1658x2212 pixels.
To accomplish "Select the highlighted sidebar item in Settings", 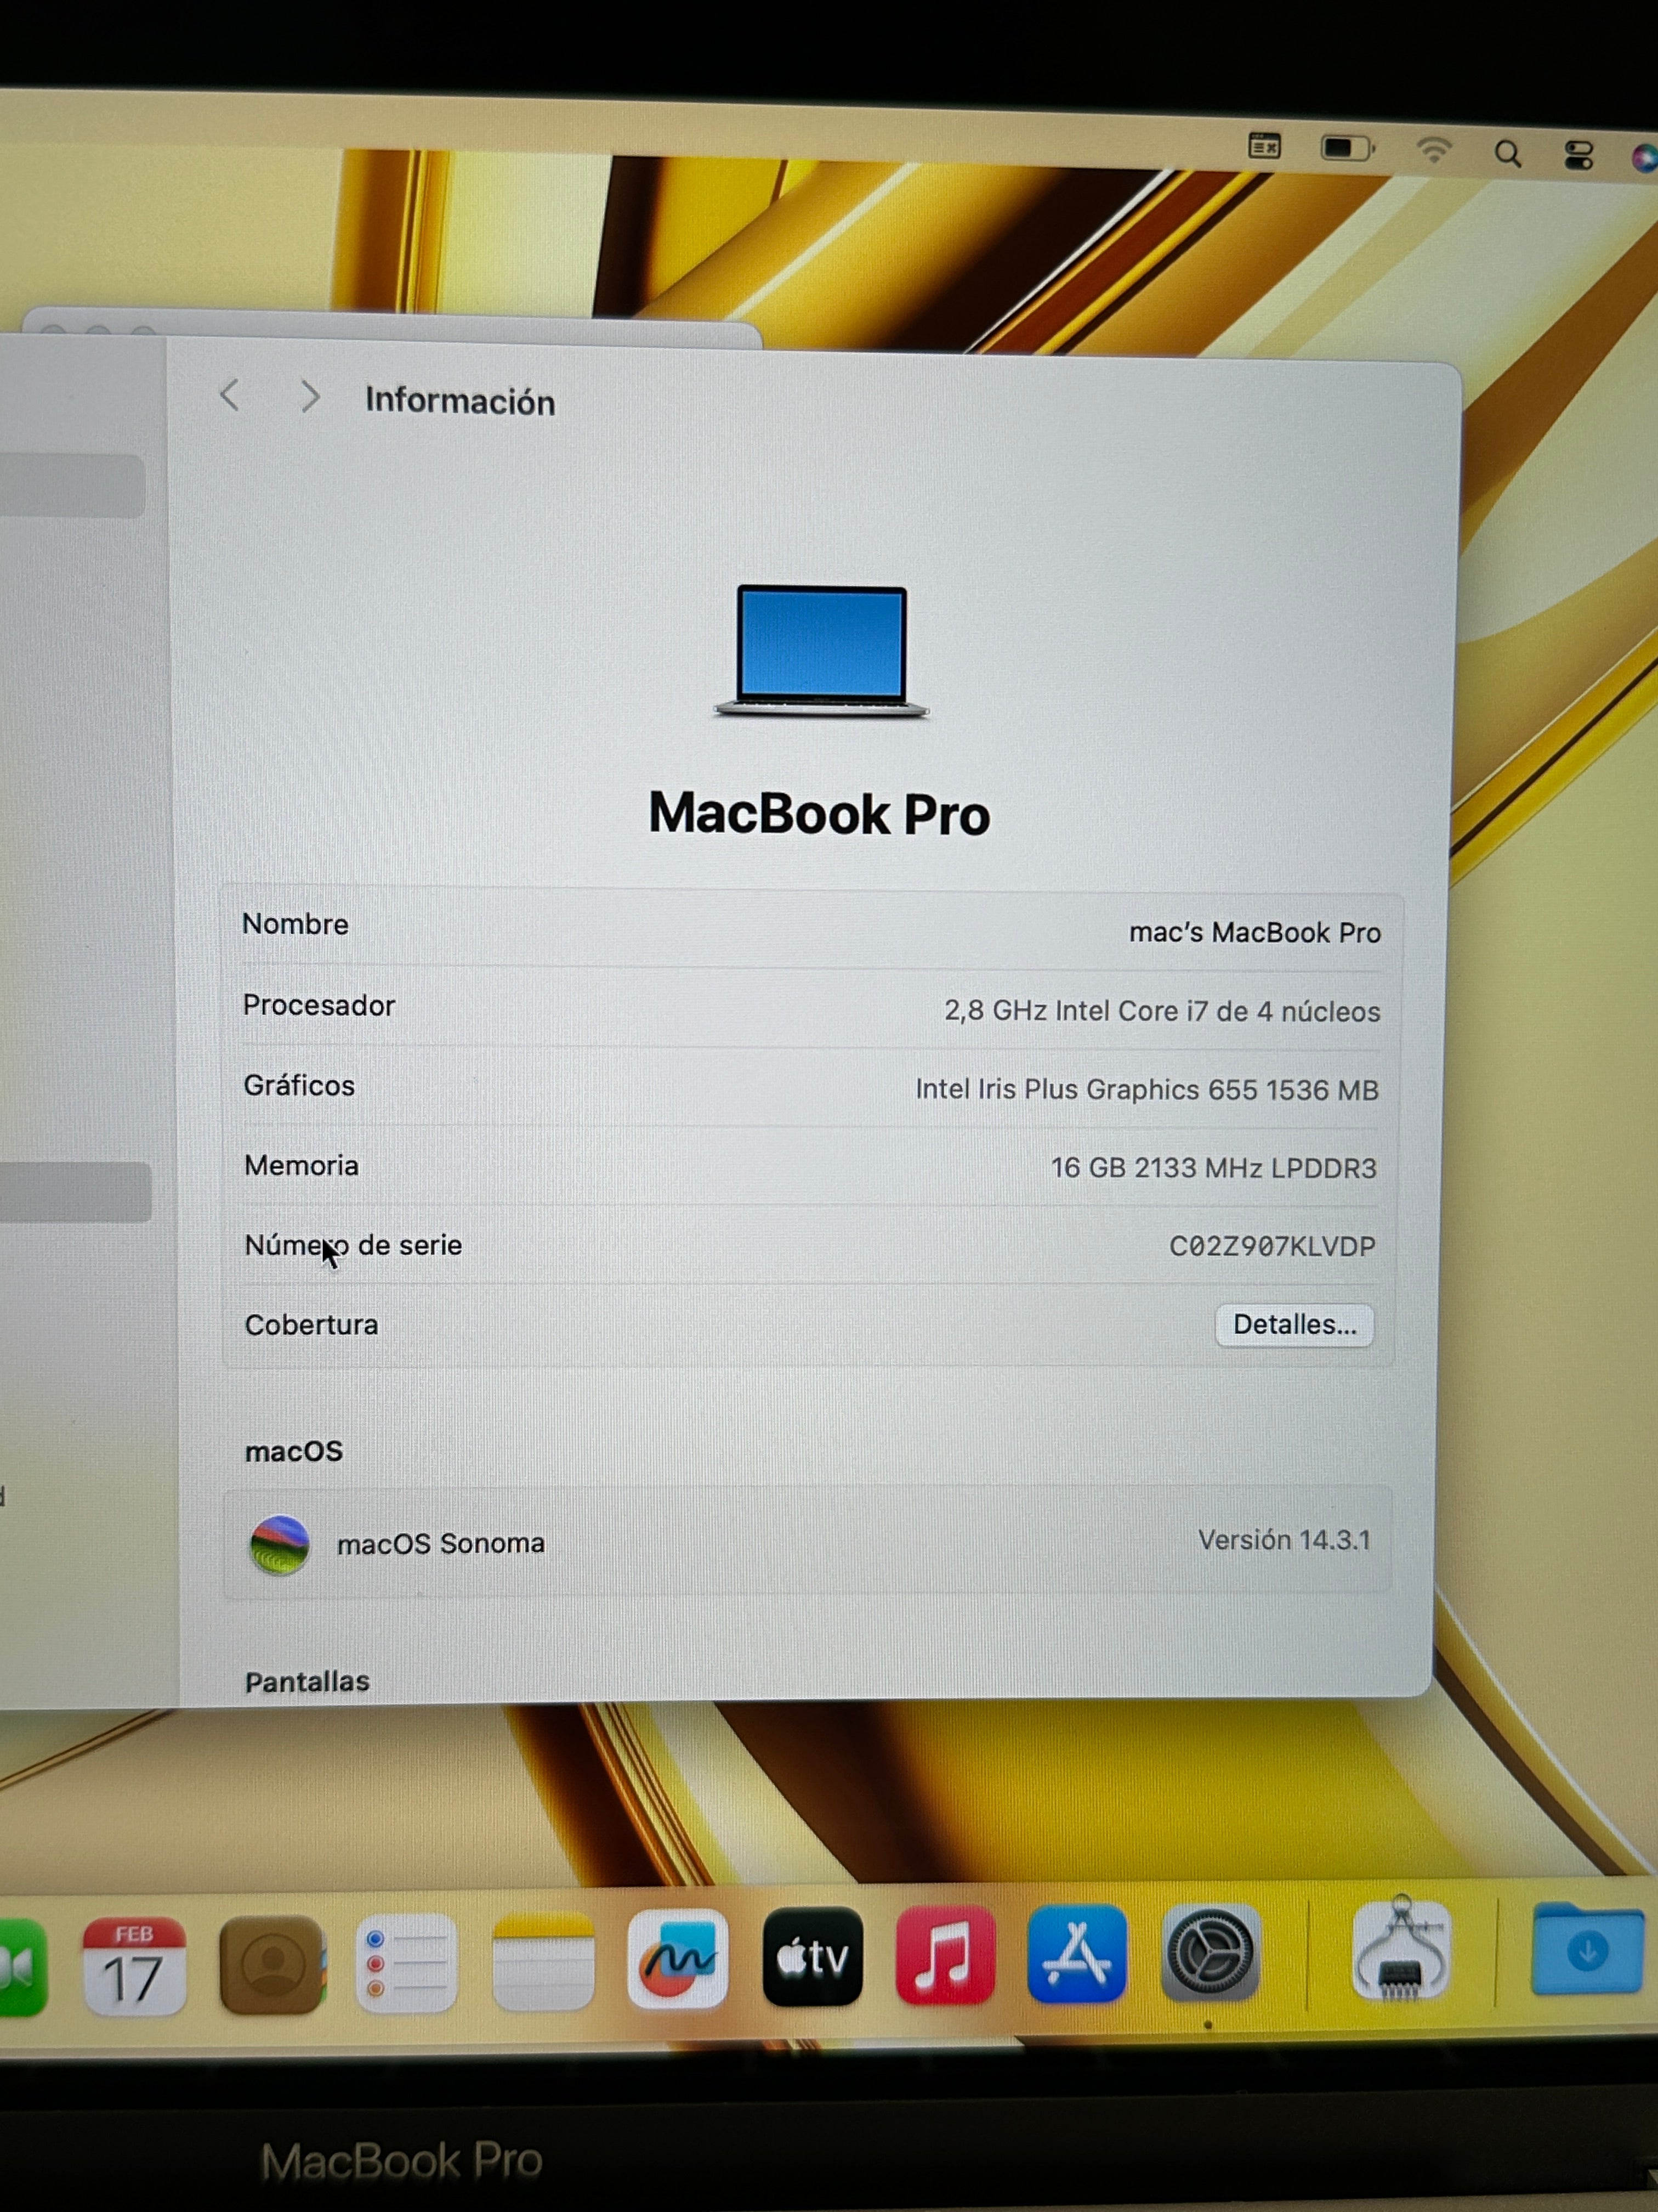I will point(76,1192).
